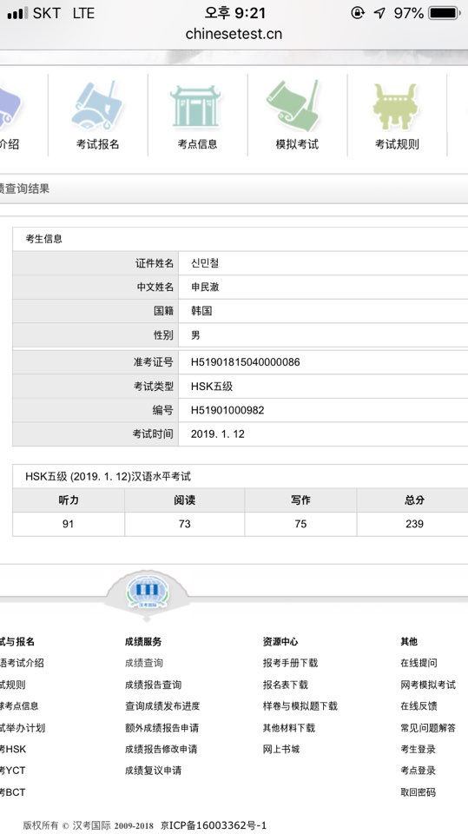Click the 听力 score 91
The width and height of the screenshot is (468, 834).
(68, 524)
